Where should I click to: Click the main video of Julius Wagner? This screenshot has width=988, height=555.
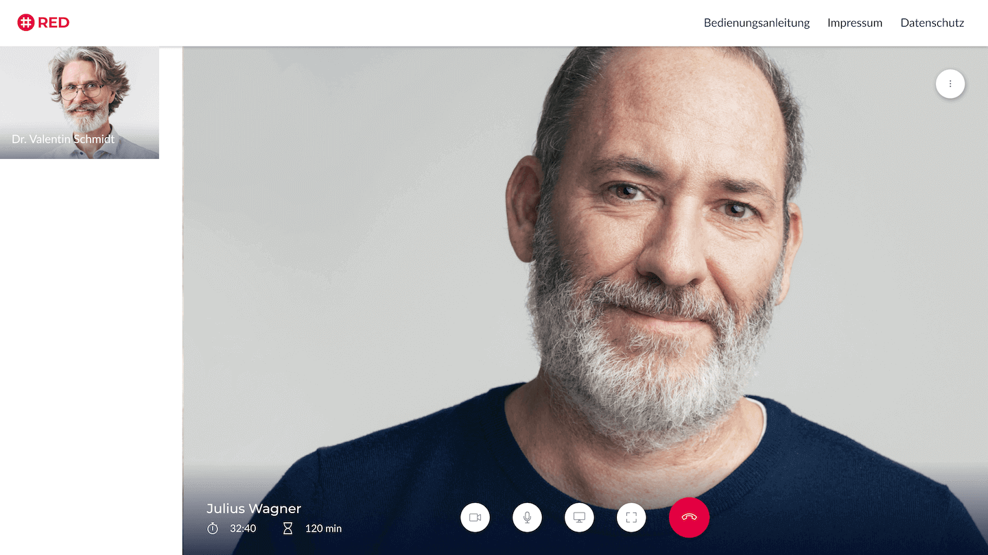point(585,274)
